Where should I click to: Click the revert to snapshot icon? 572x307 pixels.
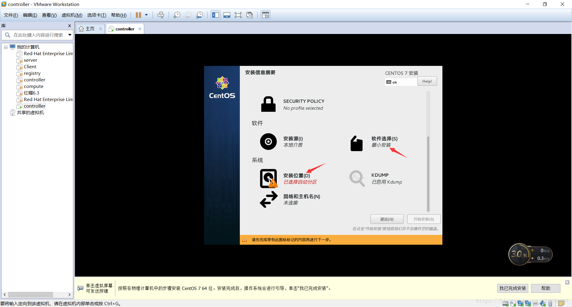coord(188,15)
